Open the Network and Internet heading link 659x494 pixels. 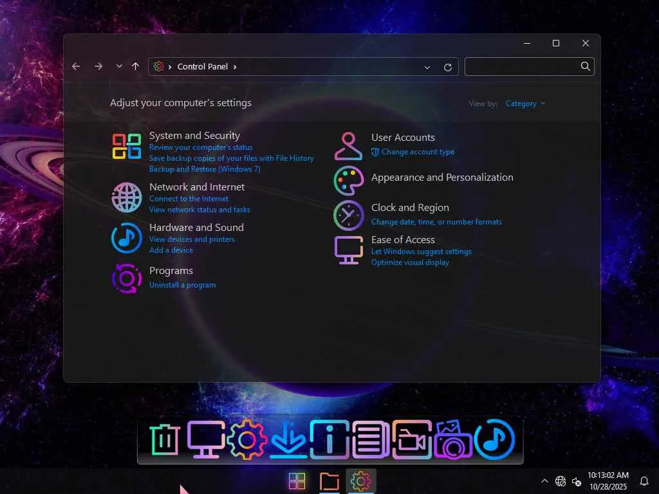(x=197, y=187)
